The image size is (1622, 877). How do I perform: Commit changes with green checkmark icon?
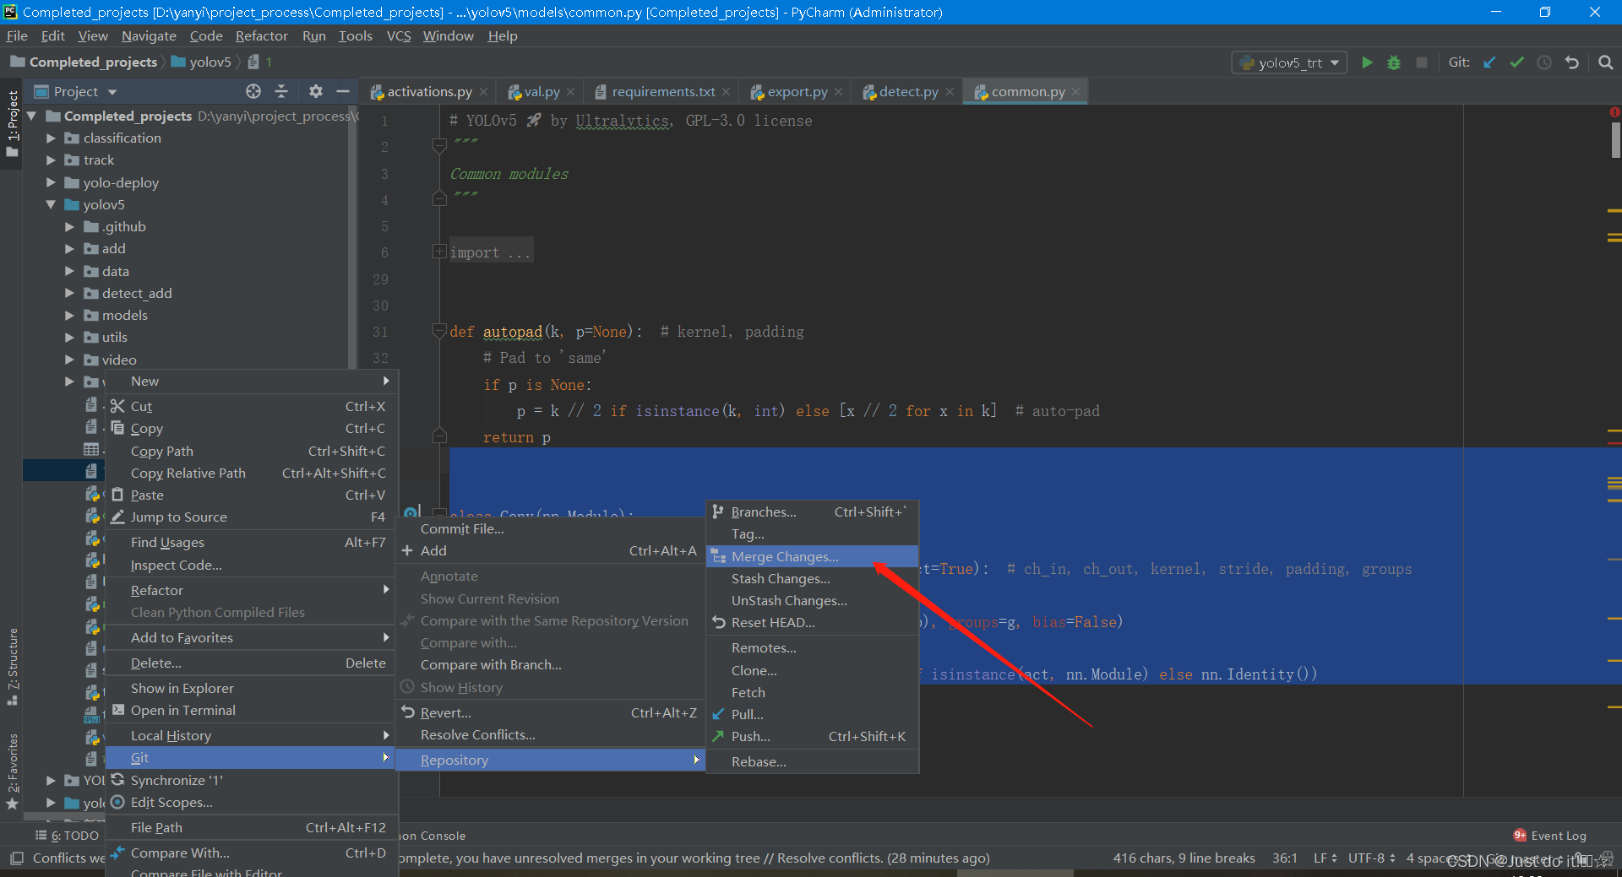pos(1517,62)
